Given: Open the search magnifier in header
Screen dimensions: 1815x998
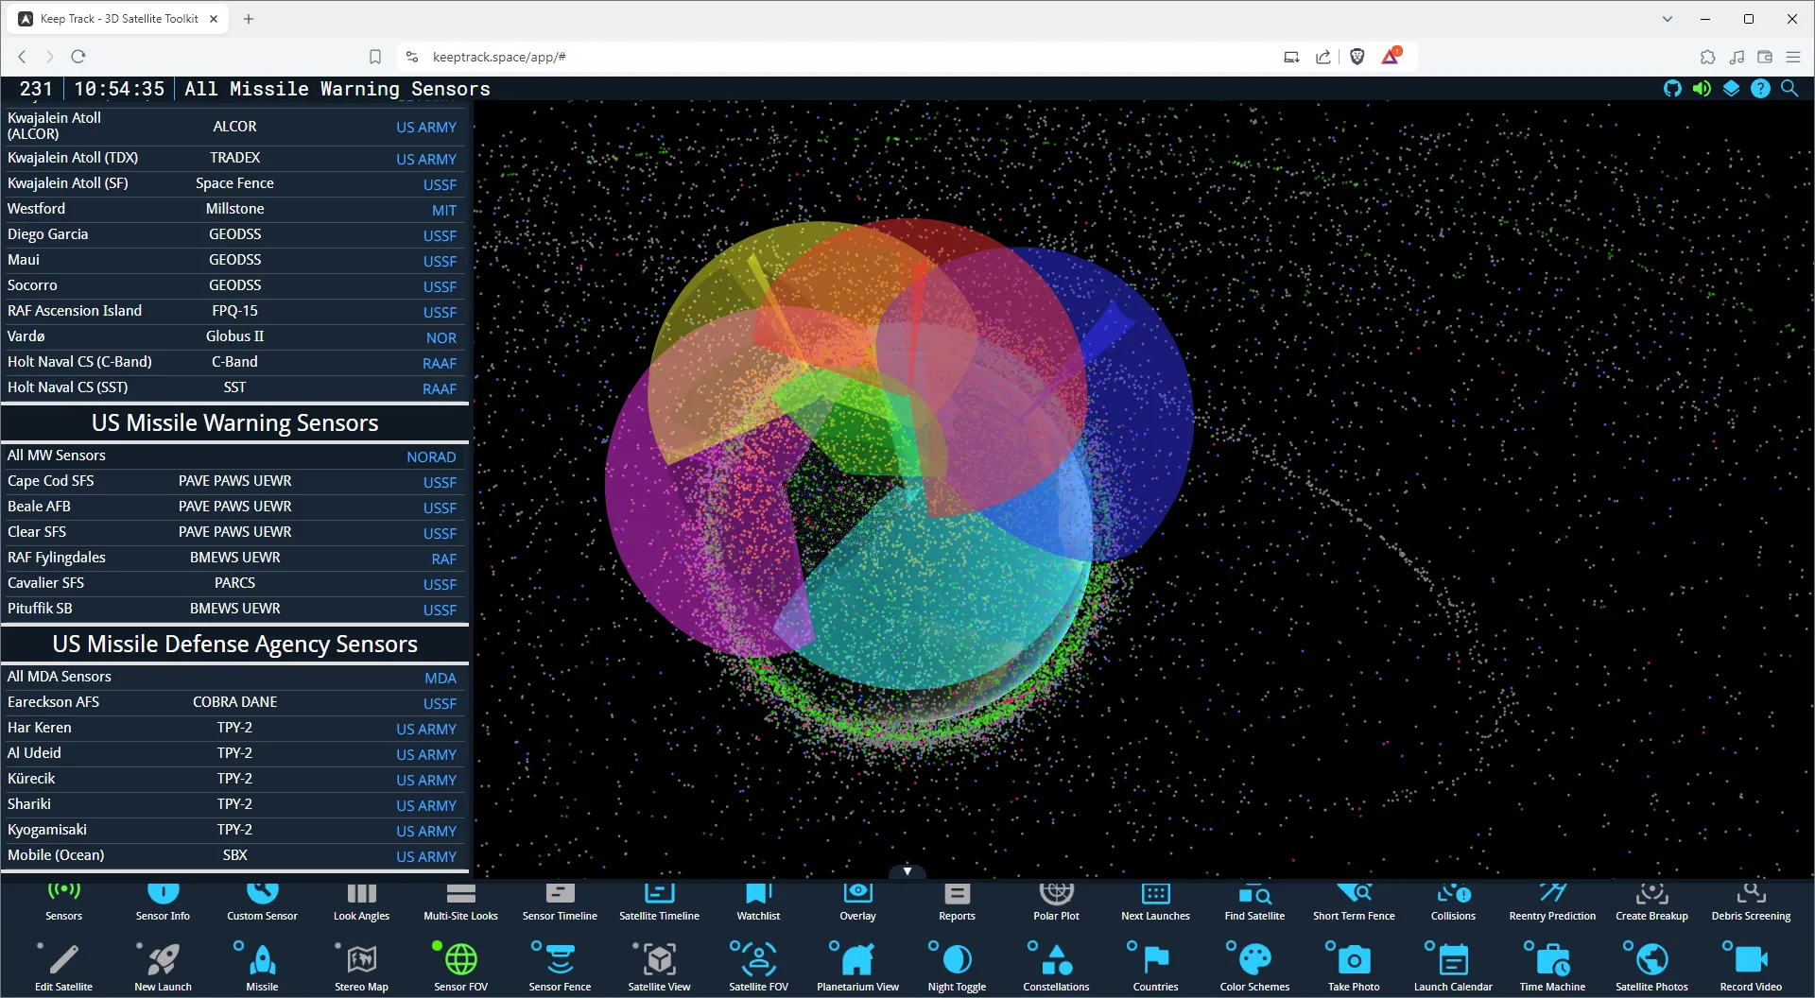Looking at the screenshot, I should coord(1789,89).
